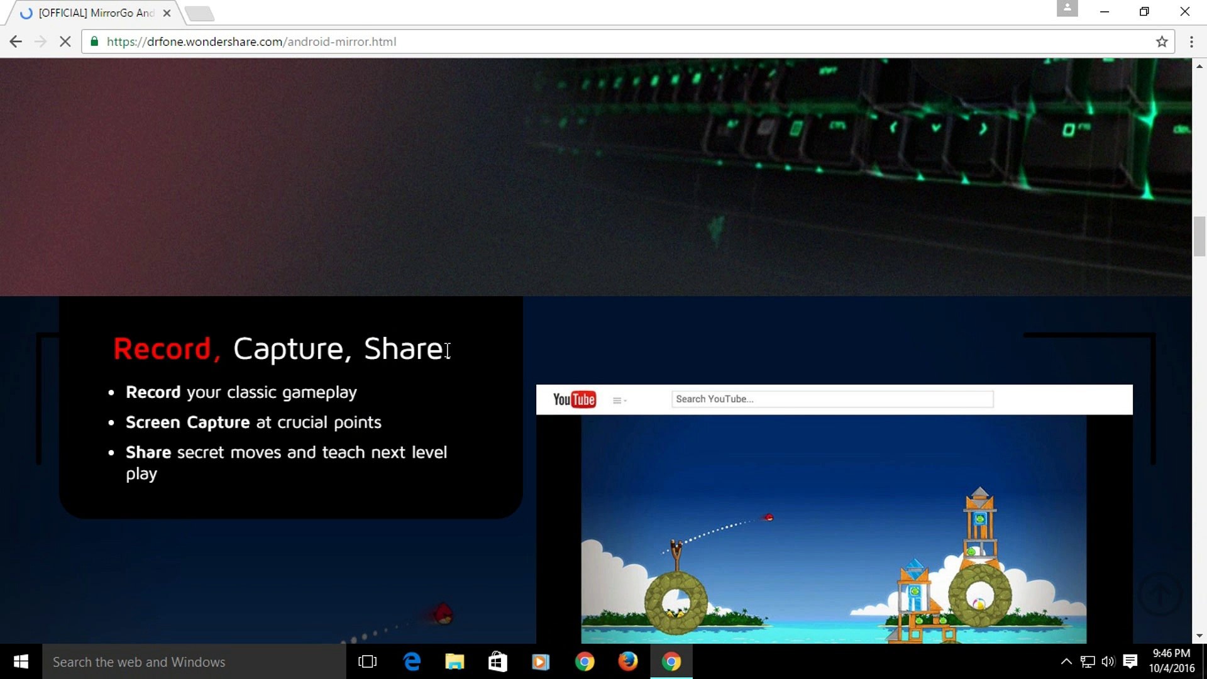Screen dimensions: 1207x679
Task: Launch Windows Store from taskbar
Action: (497, 661)
